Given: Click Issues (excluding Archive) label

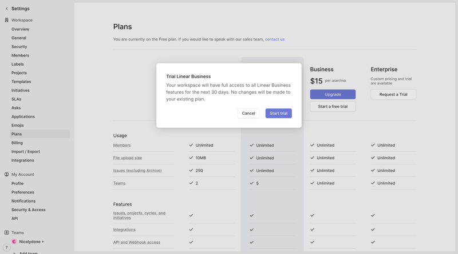Looking at the screenshot, I should point(137,171).
